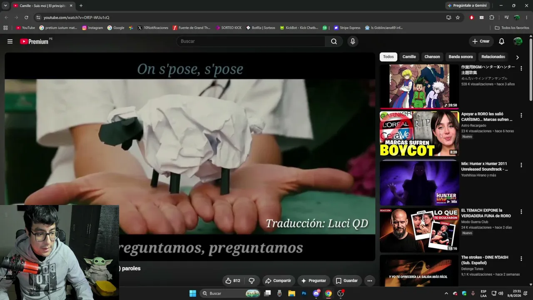Bookmark this page with the star icon
The image size is (533, 300).
[x=458, y=17]
